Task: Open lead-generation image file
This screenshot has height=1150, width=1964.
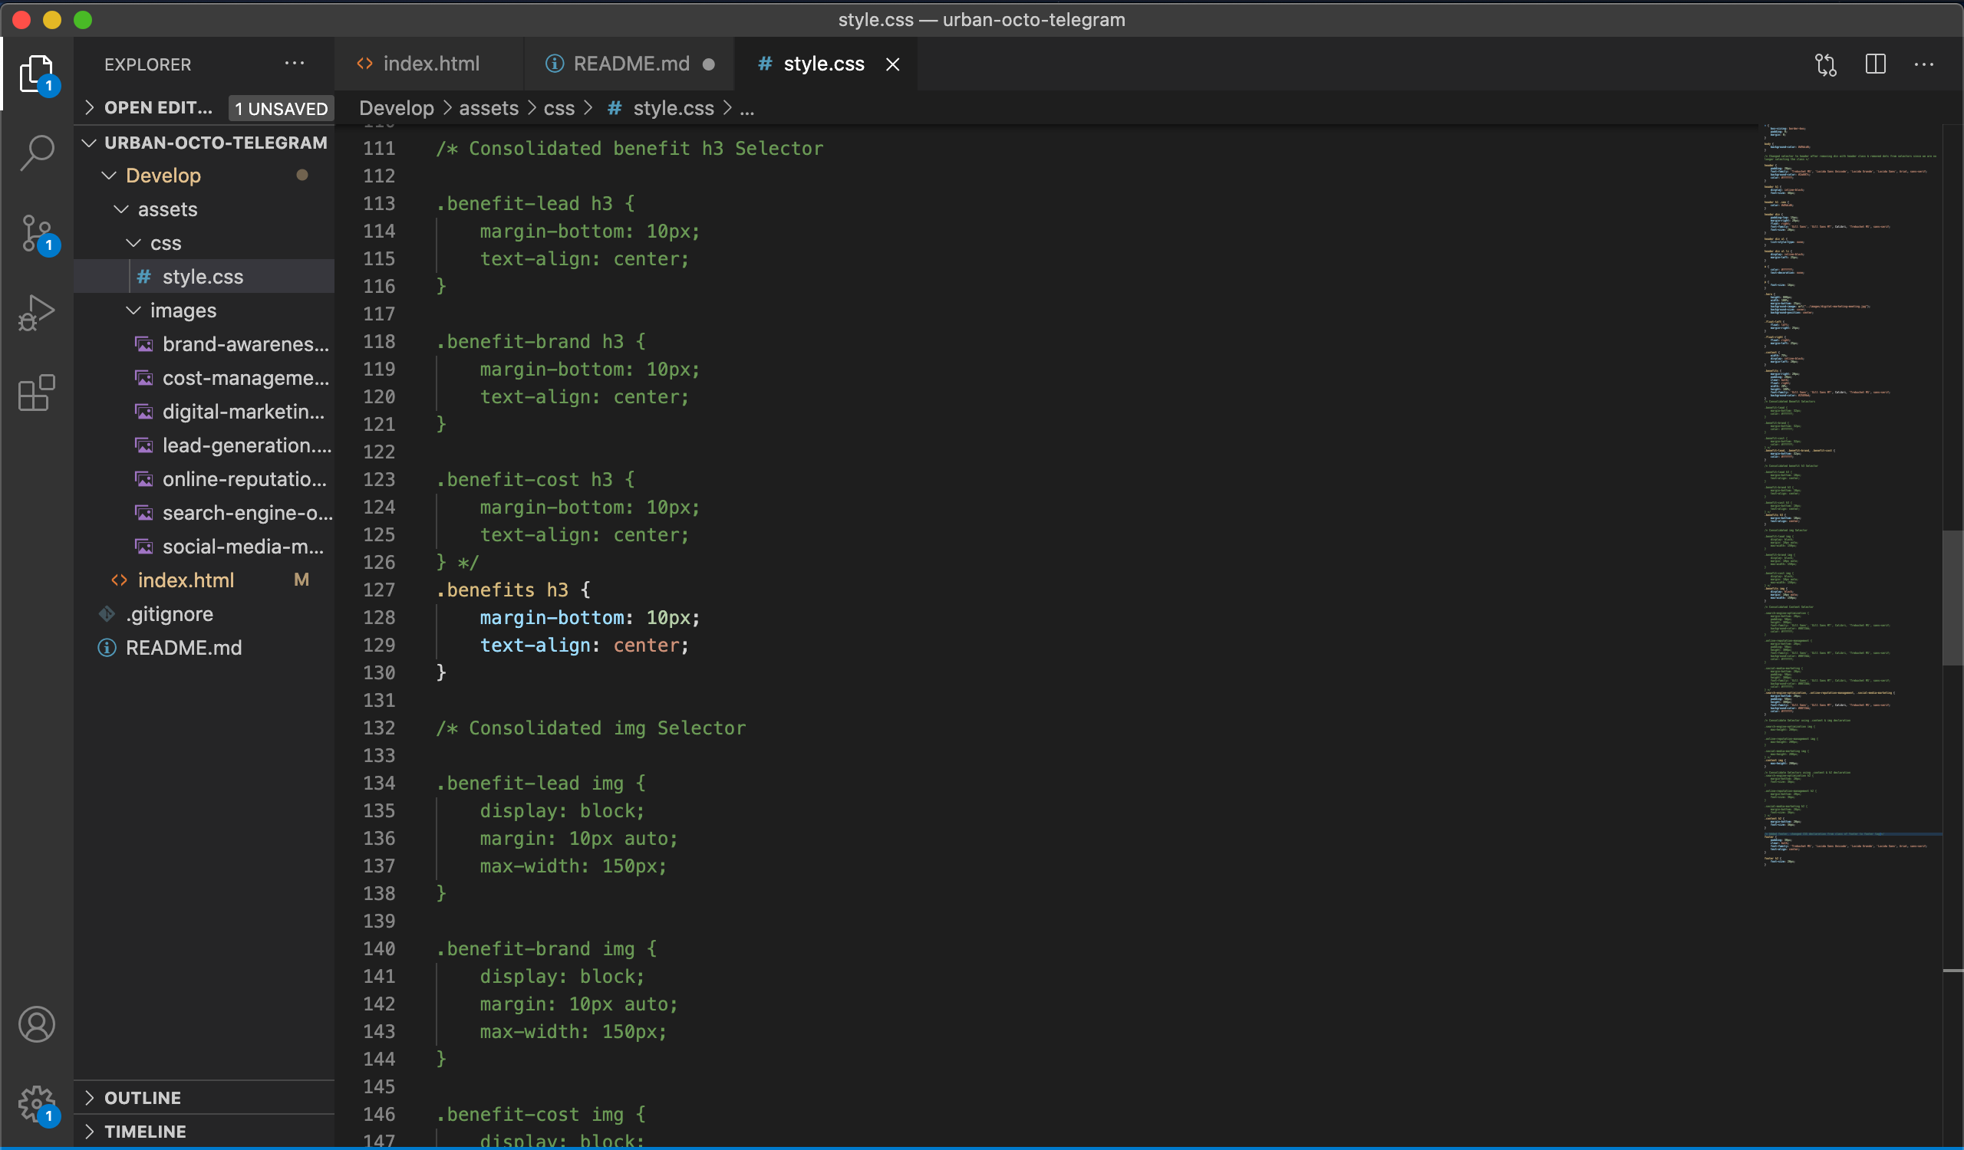Action: click(x=204, y=445)
